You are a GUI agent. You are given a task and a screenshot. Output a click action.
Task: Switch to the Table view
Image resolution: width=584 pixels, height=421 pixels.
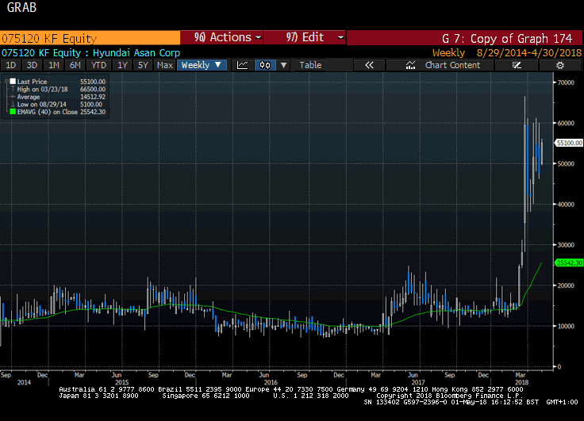[310, 65]
